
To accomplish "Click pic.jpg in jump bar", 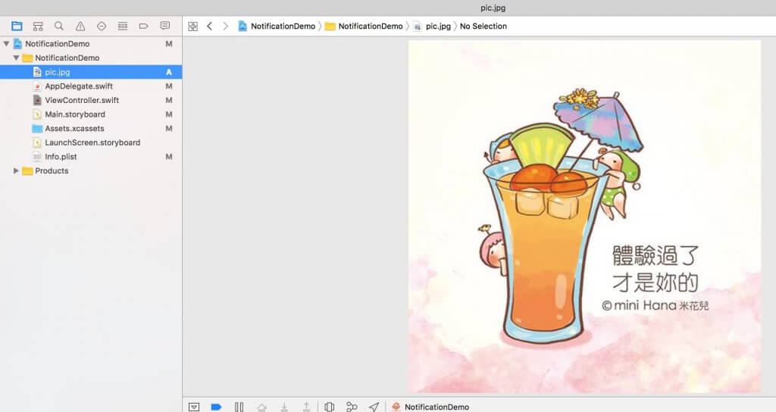I will (x=432, y=27).
